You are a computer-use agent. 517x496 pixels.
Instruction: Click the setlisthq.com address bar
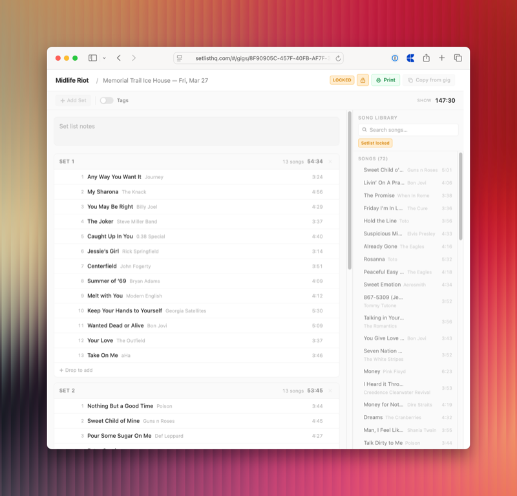click(x=258, y=58)
